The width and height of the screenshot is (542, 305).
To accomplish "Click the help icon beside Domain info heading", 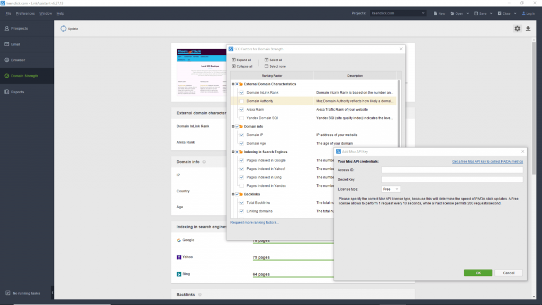I will point(204,162).
